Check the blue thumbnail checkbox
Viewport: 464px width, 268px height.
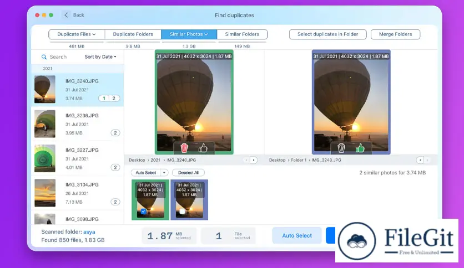(182, 212)
